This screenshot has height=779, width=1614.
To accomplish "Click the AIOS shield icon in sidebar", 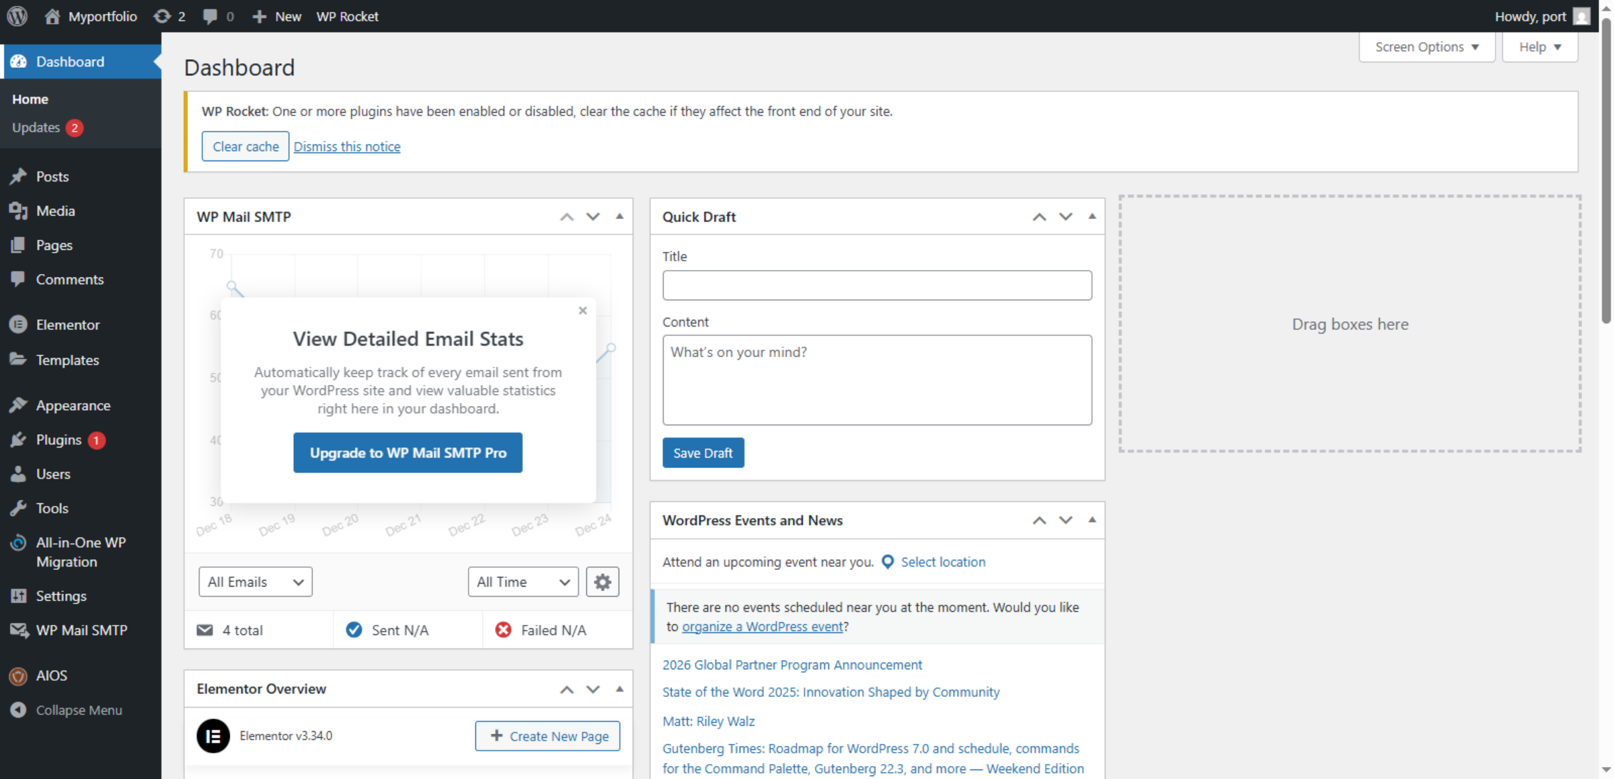I will point(18,675).
